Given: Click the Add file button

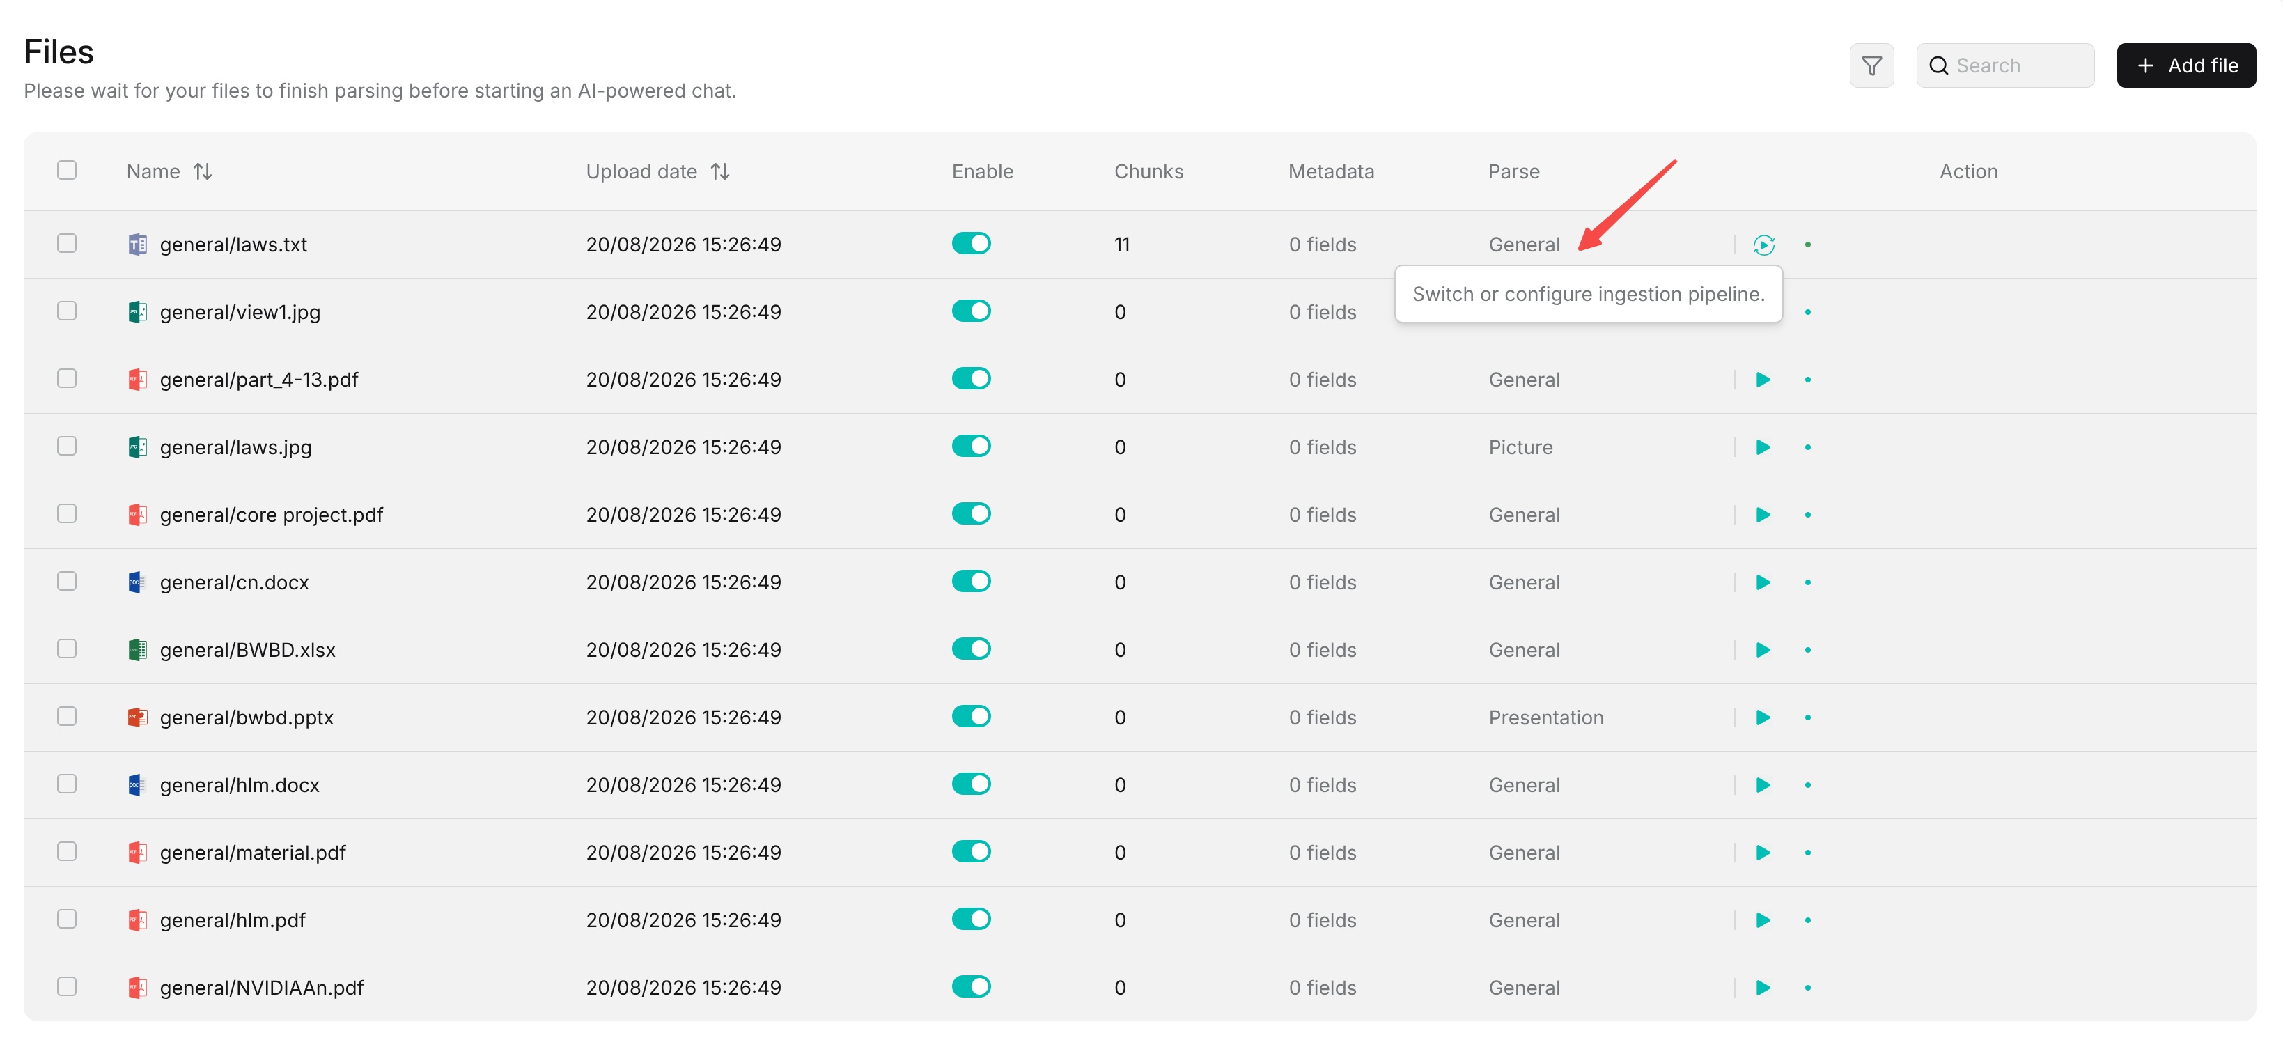Looking at the screenshot, I should 2185,65.
